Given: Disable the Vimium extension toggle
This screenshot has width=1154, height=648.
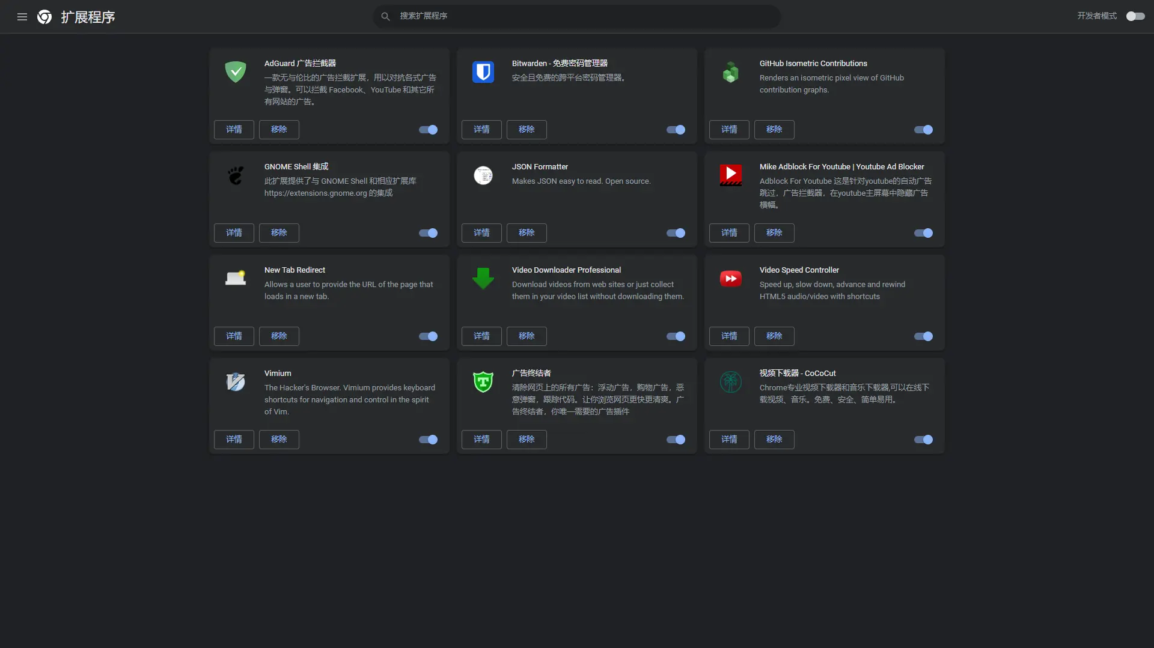Looking at the screenshot, I should pyautogui.click(x=429, y=440).
